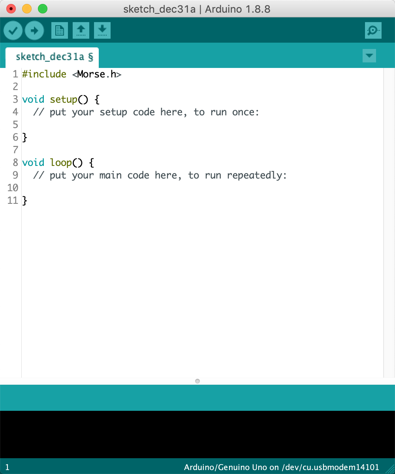This screenshot has height=474, width=395.
Task: Maximize the window using the green button
Action: [x=42, y=9]
